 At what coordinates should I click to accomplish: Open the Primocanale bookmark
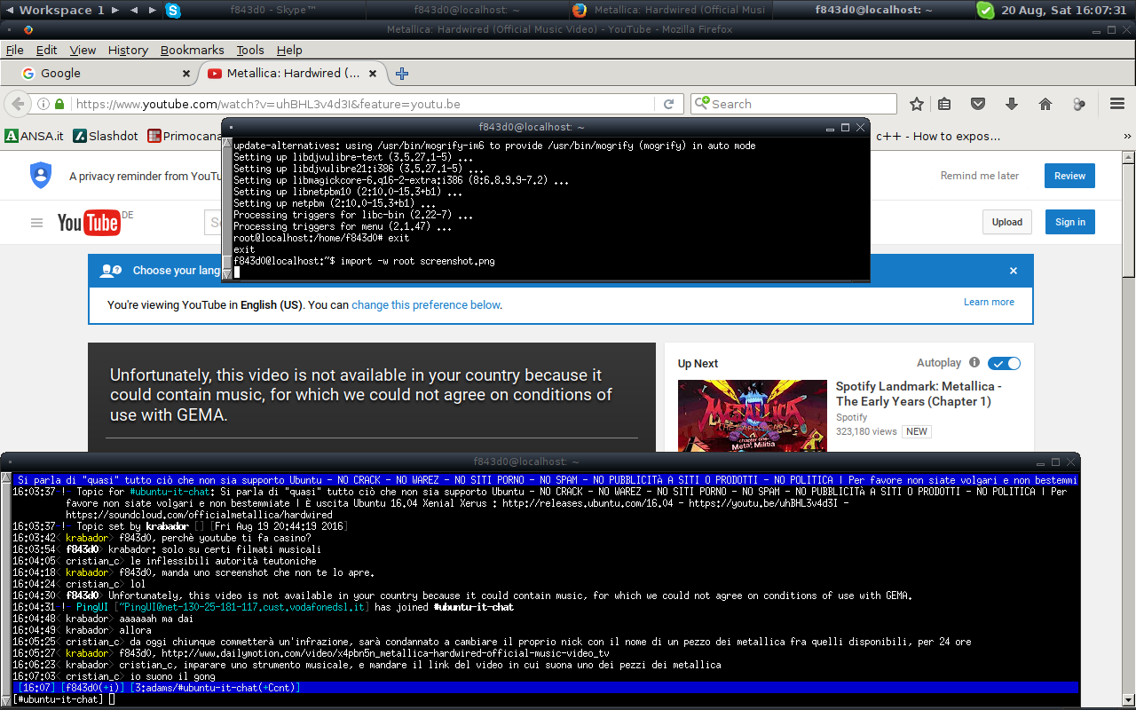[x=185, y=136]
